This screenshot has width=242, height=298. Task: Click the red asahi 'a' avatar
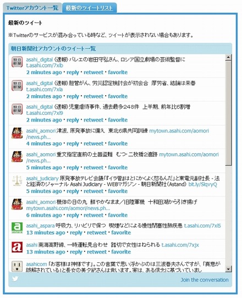(17, 247)
